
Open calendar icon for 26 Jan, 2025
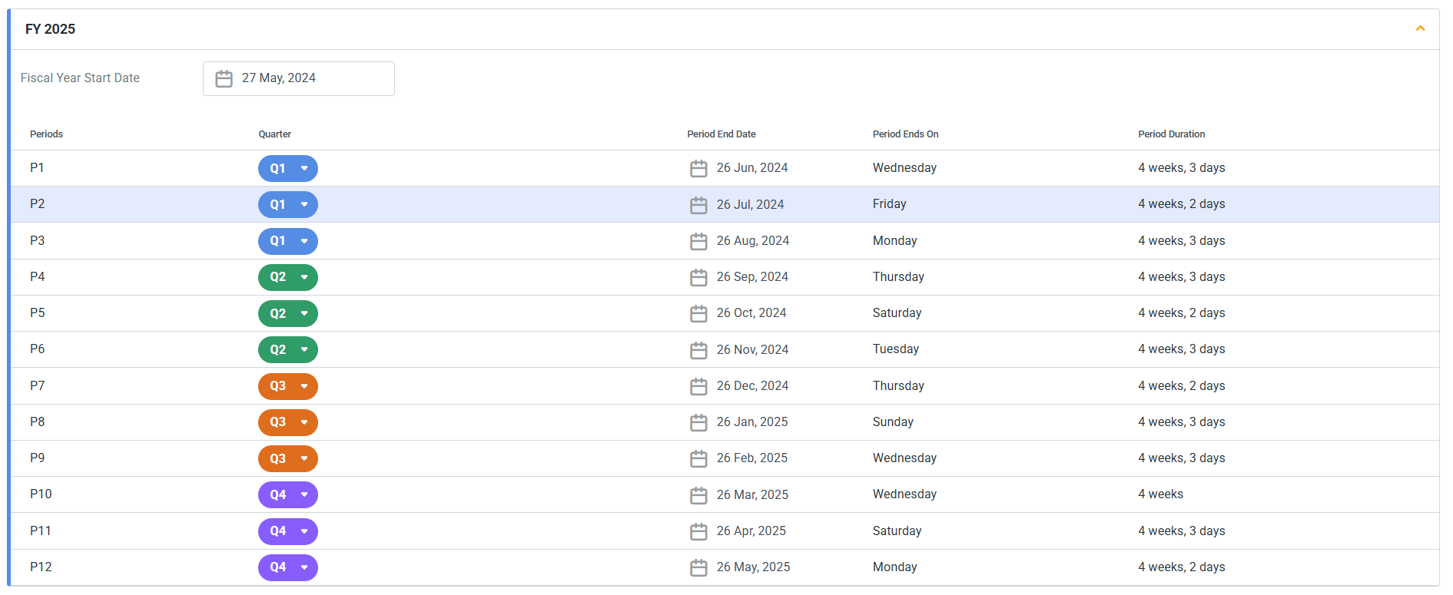[698, 422]
